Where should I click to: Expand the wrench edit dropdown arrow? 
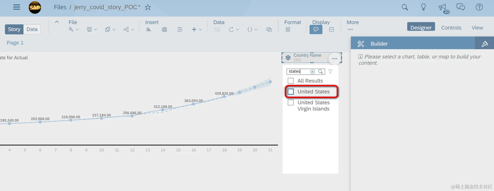[x=77, y=30]
